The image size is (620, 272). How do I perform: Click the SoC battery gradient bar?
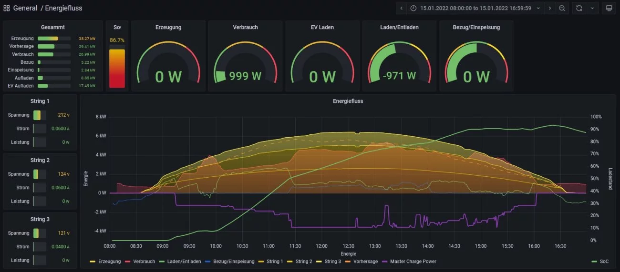click(x=117, y=68)
